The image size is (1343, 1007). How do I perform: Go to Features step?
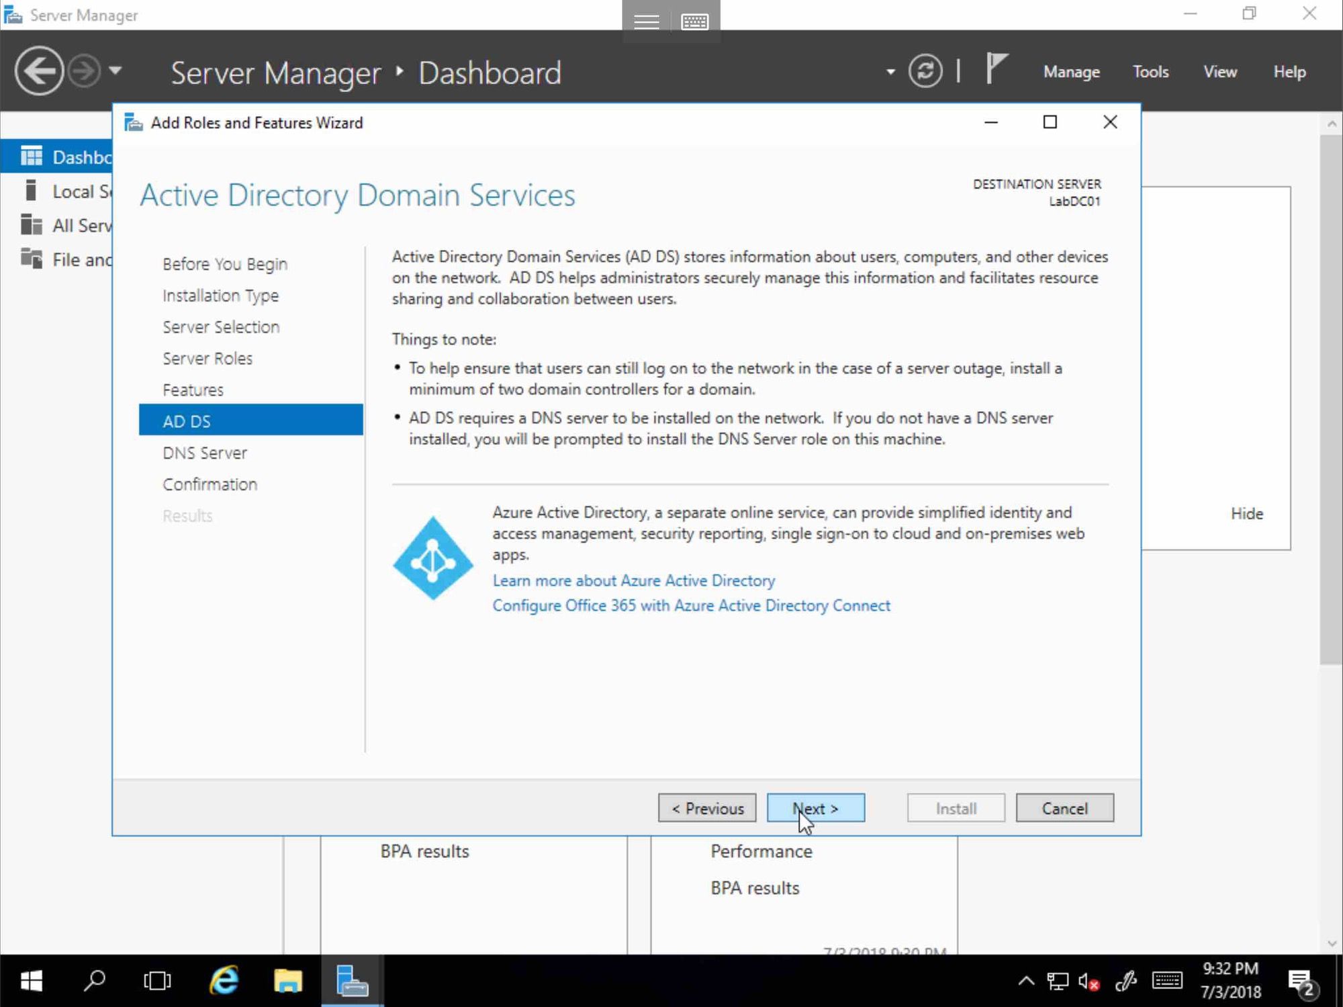click(193, 390)
